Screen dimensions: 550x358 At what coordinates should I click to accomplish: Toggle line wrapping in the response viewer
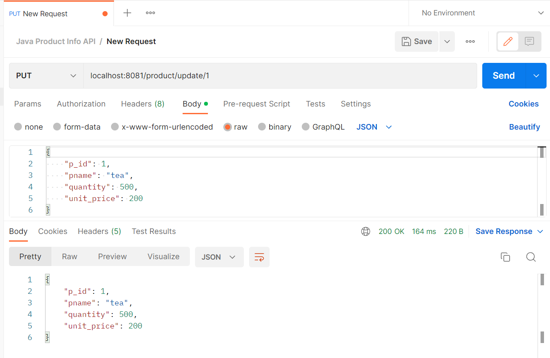[259, 257]
